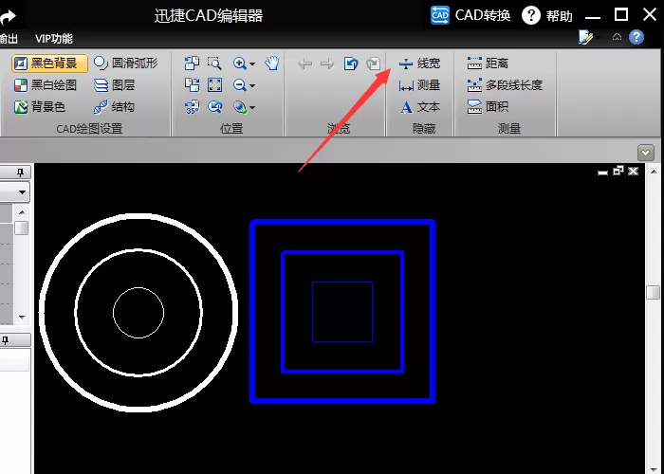
Task: Expand the zoom out dropdown arrow
Action: pos(252,86)
